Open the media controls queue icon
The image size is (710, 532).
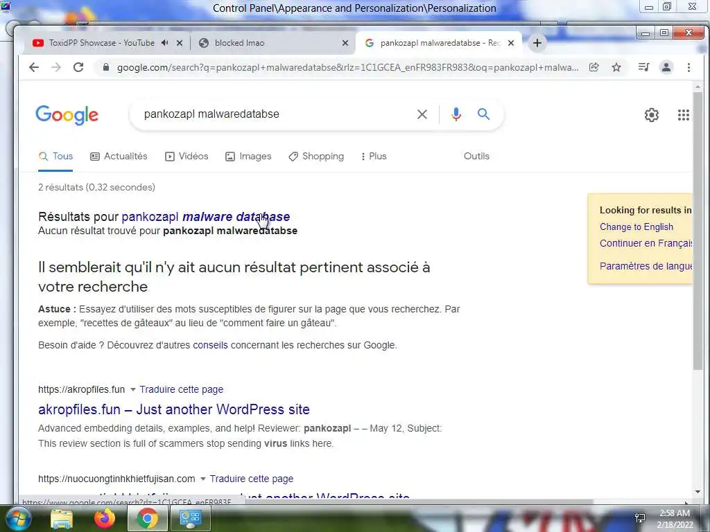tap(643, 67)
